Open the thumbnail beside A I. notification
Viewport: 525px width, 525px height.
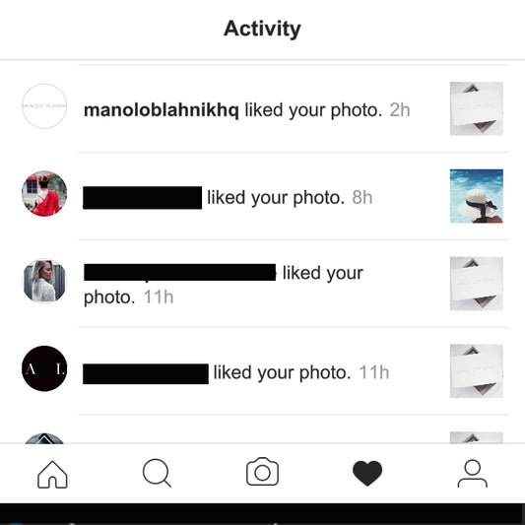tap(476, 371)
